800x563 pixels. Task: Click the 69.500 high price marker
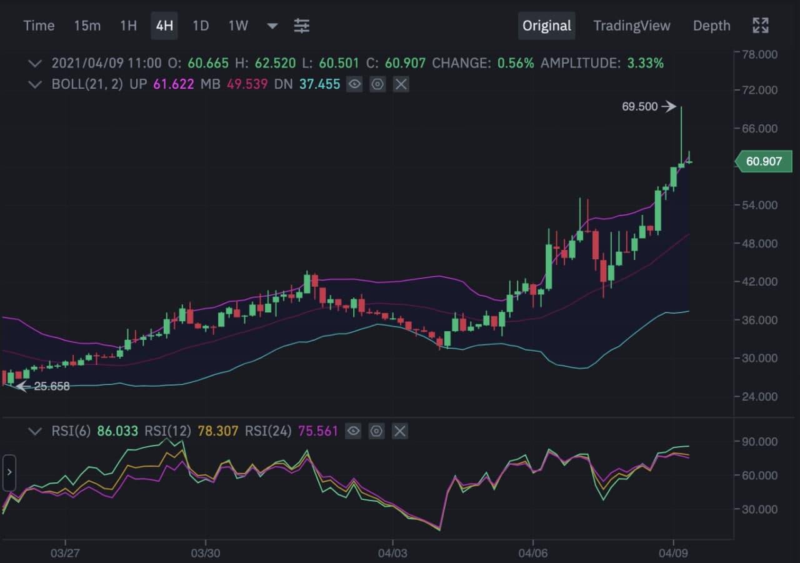point(640,106)
